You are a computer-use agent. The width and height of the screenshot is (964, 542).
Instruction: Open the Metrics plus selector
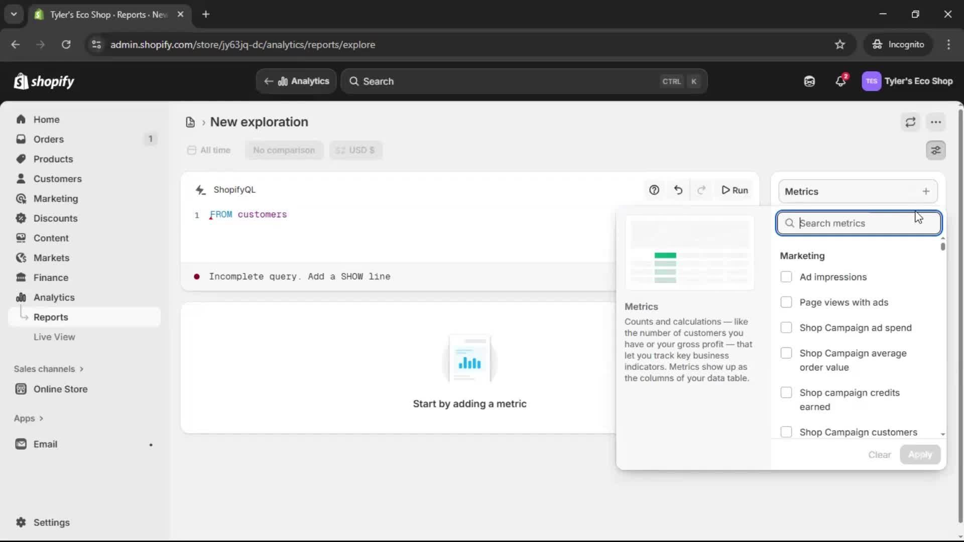(x=925, y=191)
